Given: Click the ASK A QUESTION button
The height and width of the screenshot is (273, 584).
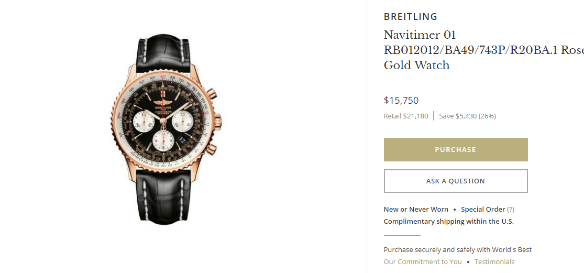Looking at the screenshot, I should click(x=456, y=181).
